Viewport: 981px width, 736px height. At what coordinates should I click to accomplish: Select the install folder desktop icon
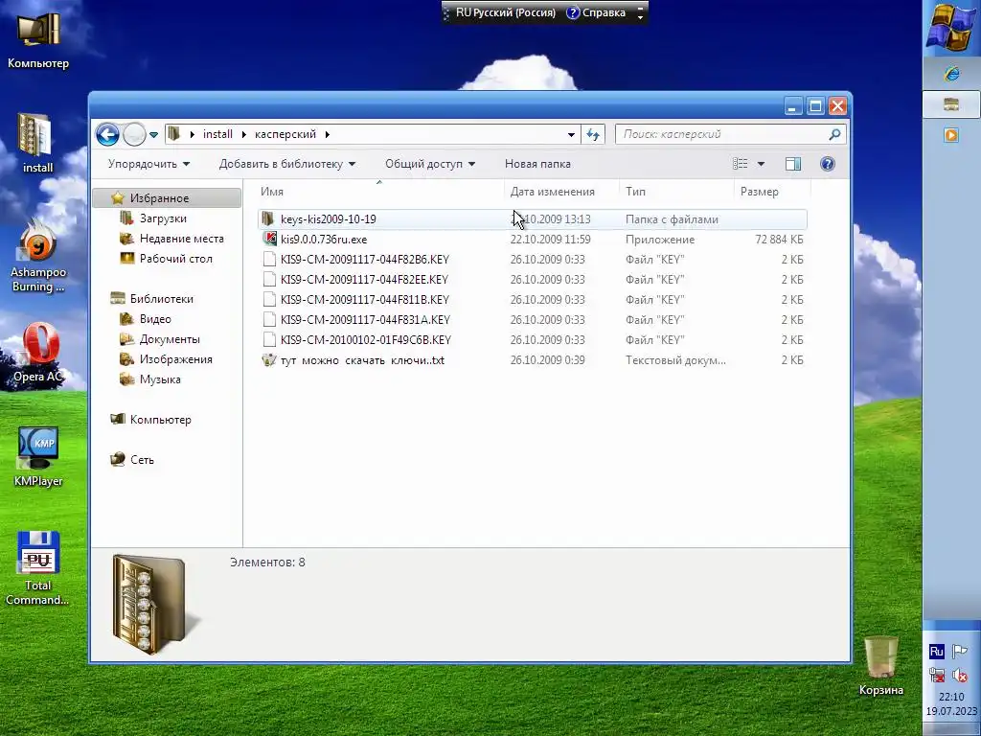click(37, 143)
